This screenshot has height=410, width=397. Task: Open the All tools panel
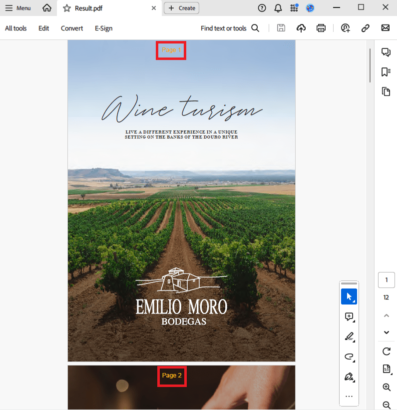coord(16,28)
